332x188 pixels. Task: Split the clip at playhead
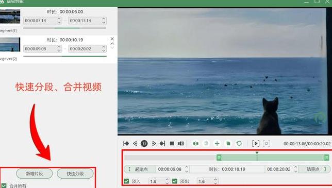click(x=196, y=144)
